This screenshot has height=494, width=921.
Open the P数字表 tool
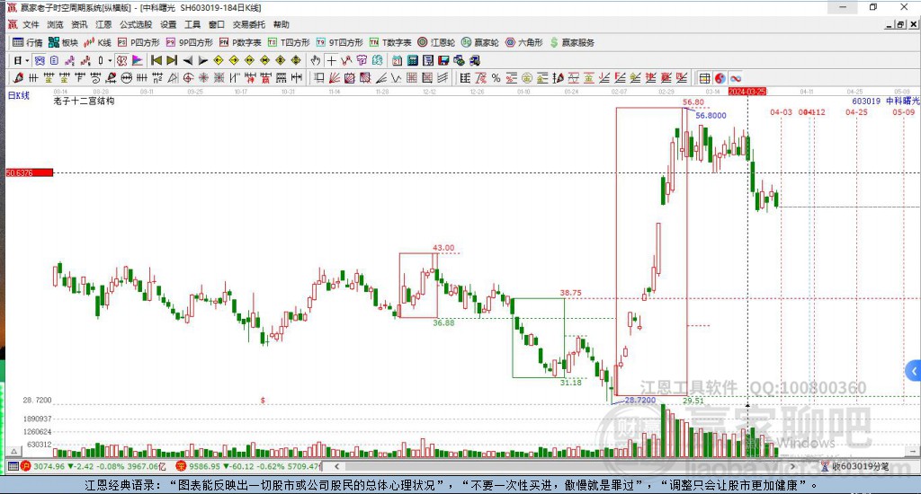pos(239,42)
